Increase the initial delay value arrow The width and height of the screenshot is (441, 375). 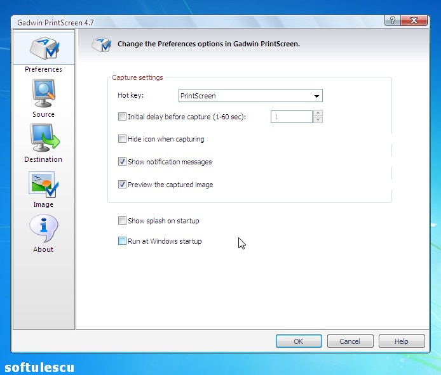coord(318,113)
